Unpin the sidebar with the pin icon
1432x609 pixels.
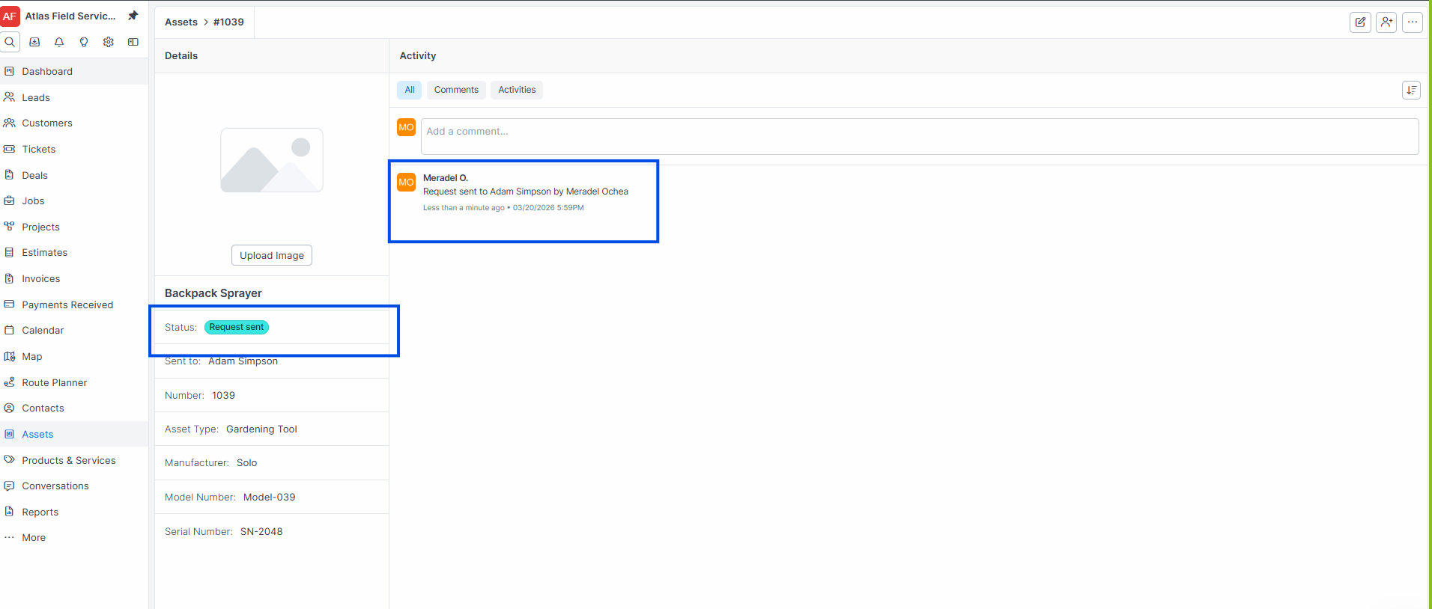coord(133,16)
